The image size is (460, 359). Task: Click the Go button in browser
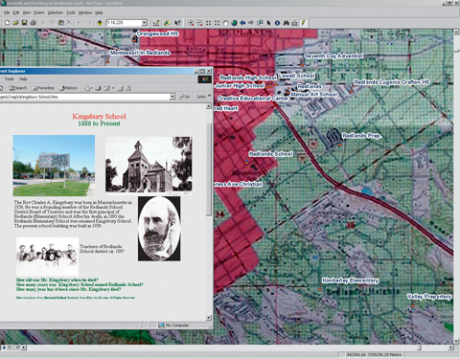click(x=185, y=97)
